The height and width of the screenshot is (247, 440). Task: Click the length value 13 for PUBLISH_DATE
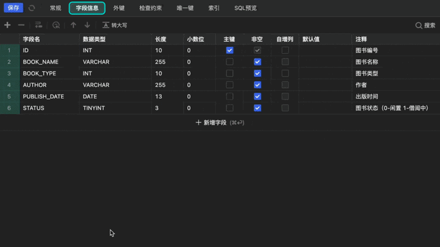[158, 97]
